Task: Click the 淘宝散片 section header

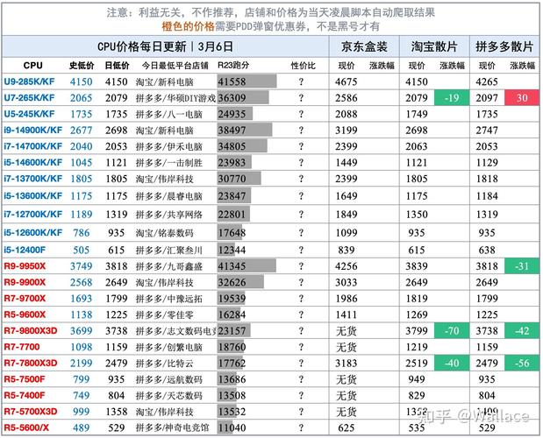Action: [x=434, y=46]
